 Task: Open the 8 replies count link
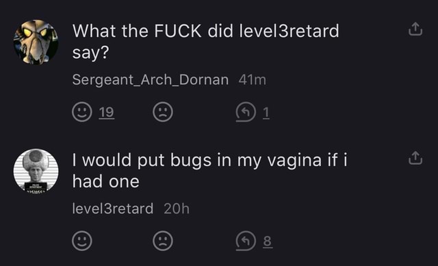(268, 241)
